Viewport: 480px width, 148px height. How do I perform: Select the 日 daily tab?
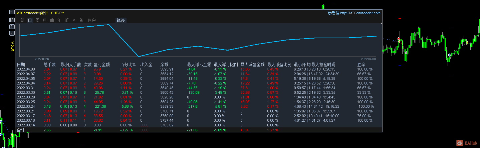click(30, 20)
